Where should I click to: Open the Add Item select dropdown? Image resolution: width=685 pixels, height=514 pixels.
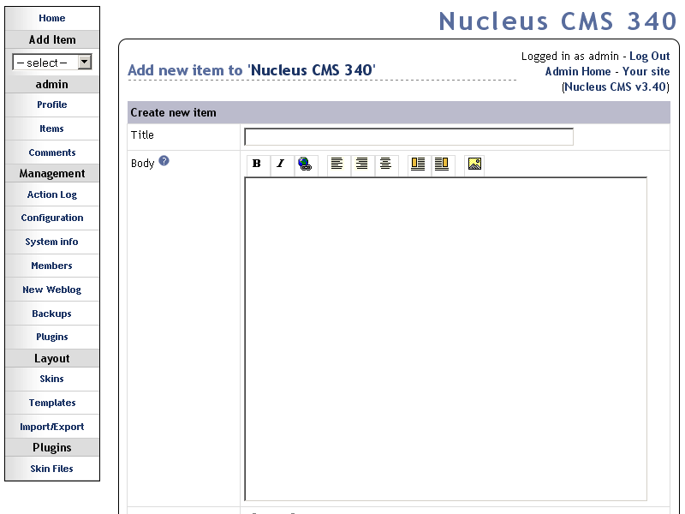(52, 63)
